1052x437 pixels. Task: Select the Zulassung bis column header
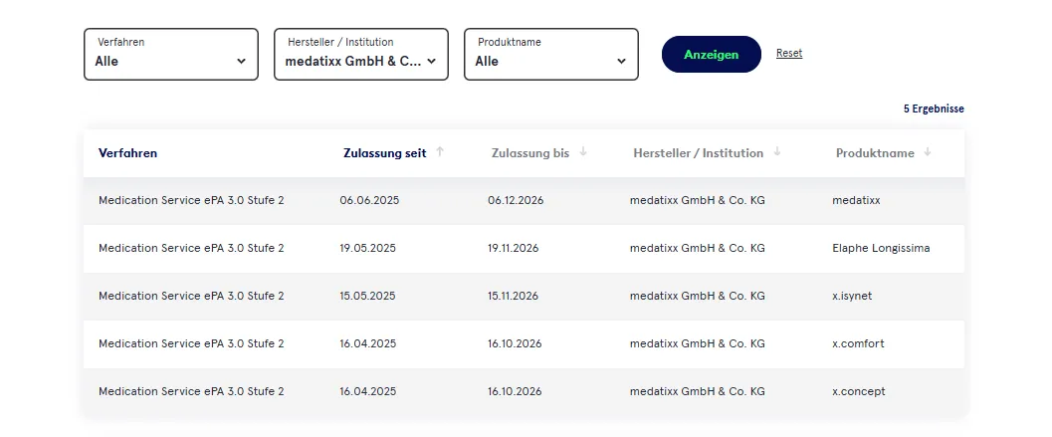[530, 153]
